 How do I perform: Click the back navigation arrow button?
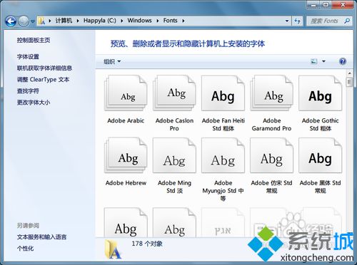click(11, 21)
